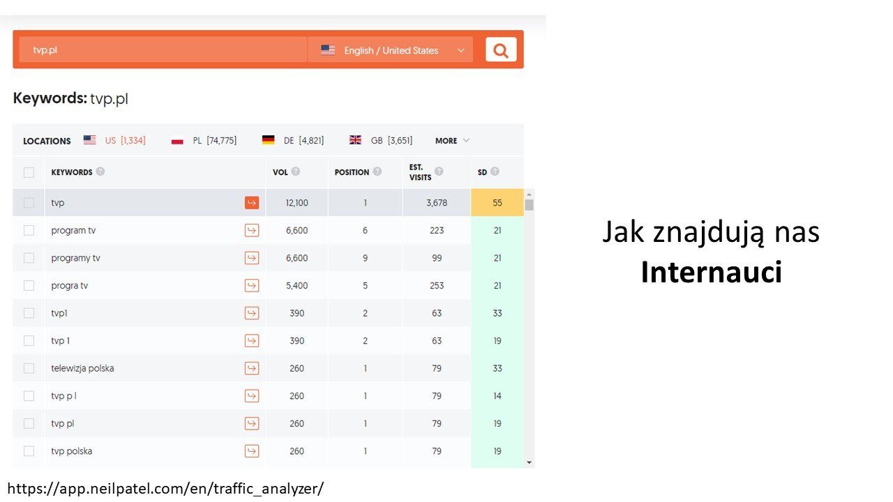Click the estimated visits value 3,678

437,203
